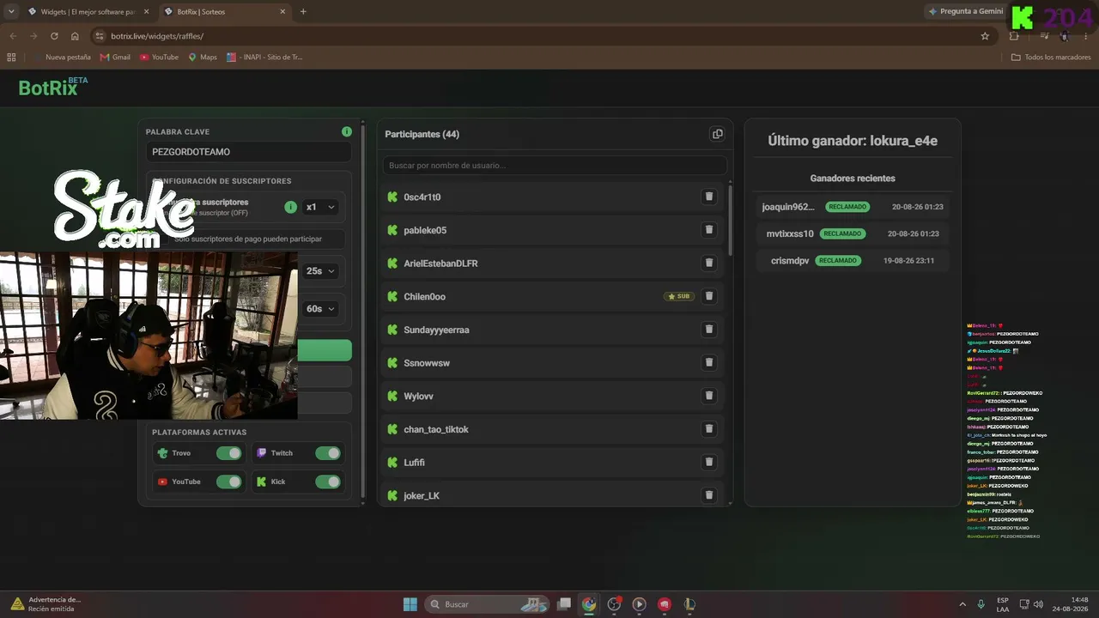
Task: Toggle the YouTube platform off
Action: pos(228,482)
